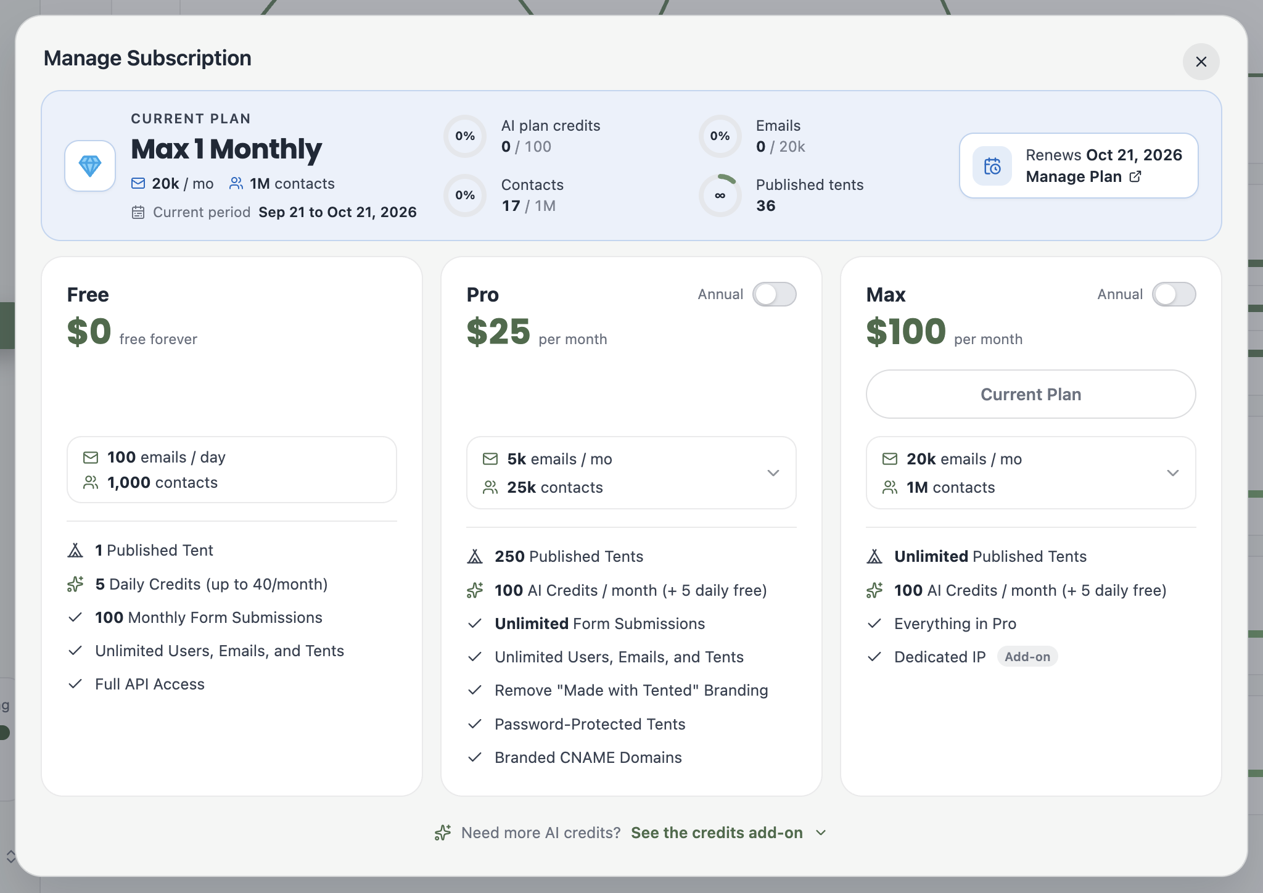Click Branded CNAME Domains feature
The image size is (1263, 893).
575,757
